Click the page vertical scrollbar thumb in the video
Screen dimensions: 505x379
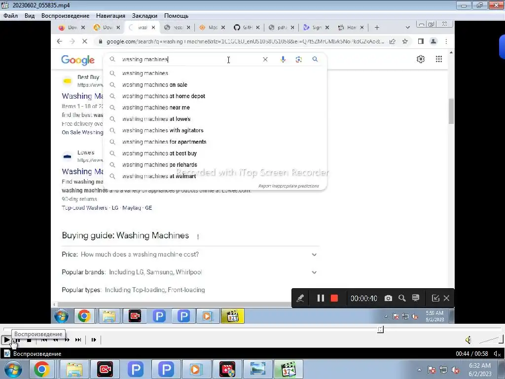451,111
